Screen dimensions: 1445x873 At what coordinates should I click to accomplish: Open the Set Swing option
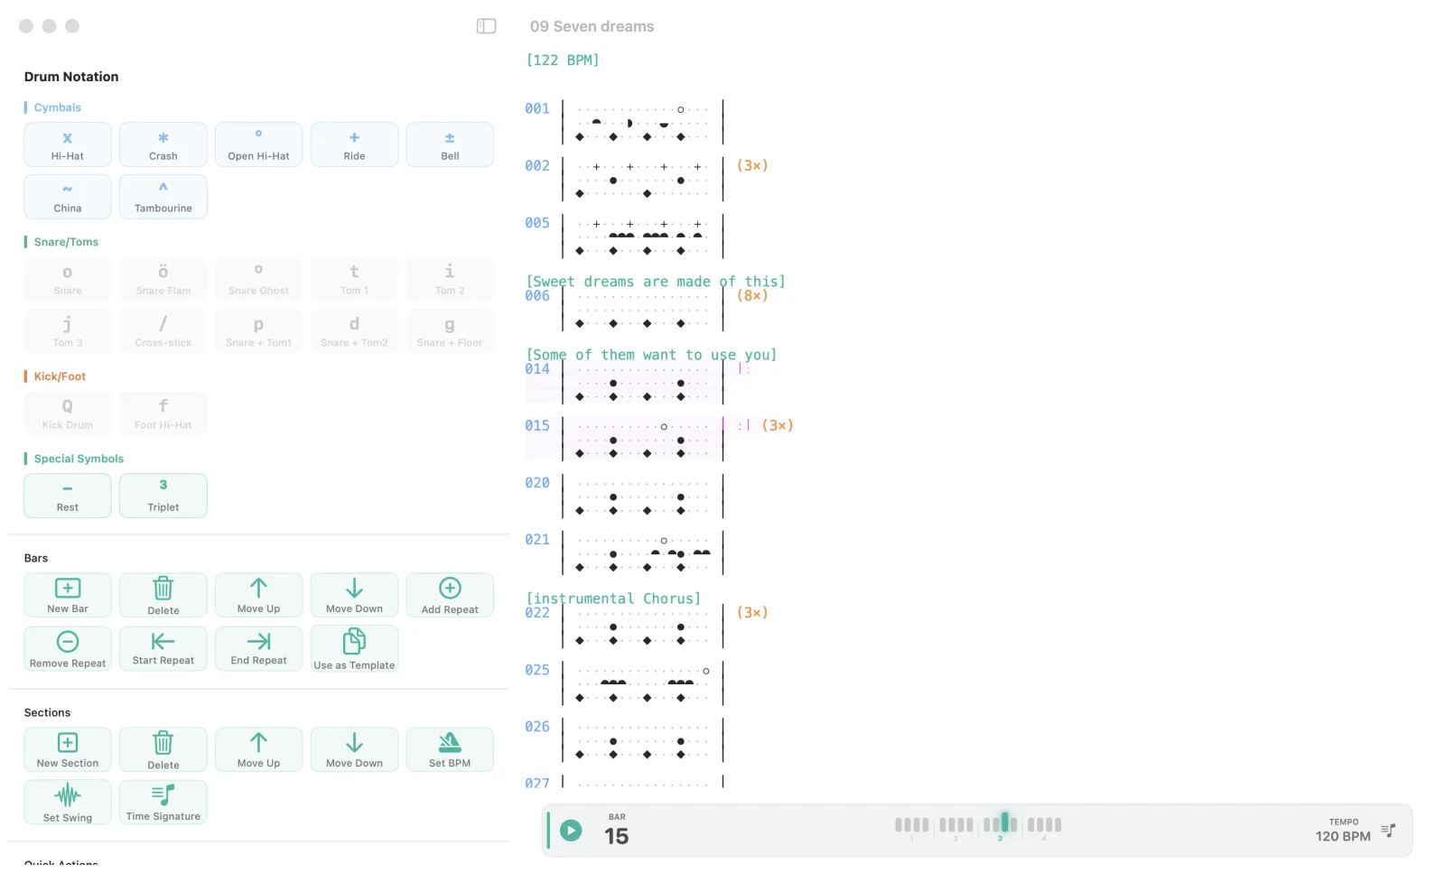click(x=68, y=803)
